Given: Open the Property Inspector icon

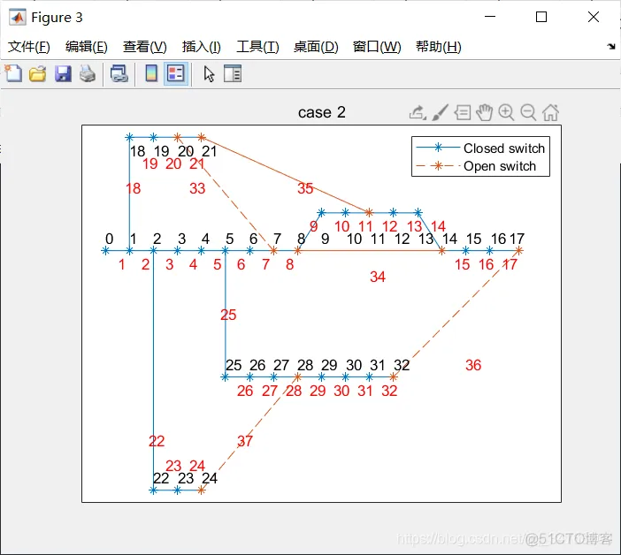Looking at the screenshot, I should pyautogui.click(x=233, y=73).
